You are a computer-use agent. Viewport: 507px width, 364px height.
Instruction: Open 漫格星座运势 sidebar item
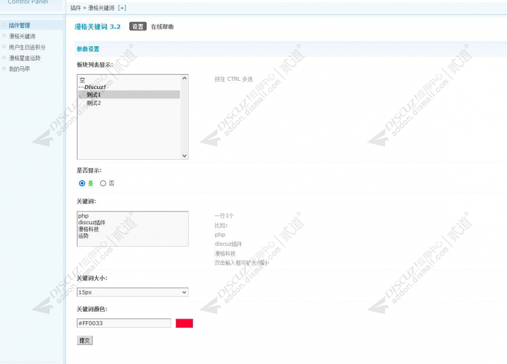tap(25, 58)
